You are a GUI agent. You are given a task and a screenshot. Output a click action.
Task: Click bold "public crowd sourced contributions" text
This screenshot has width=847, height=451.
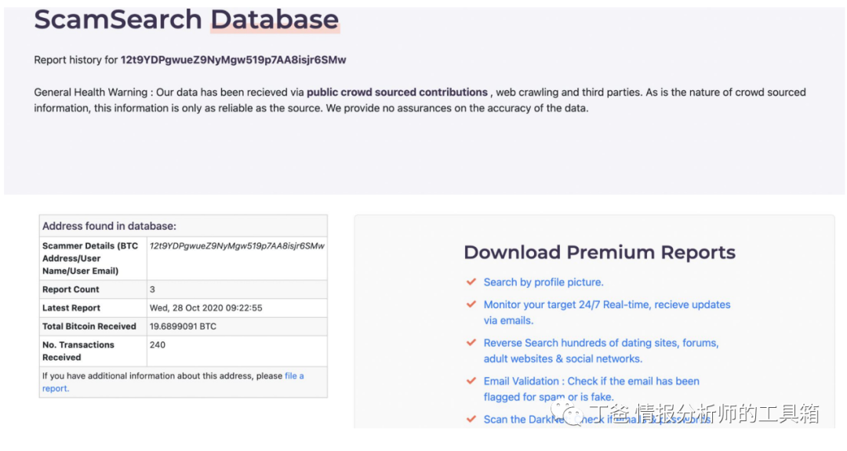point(397,93)
